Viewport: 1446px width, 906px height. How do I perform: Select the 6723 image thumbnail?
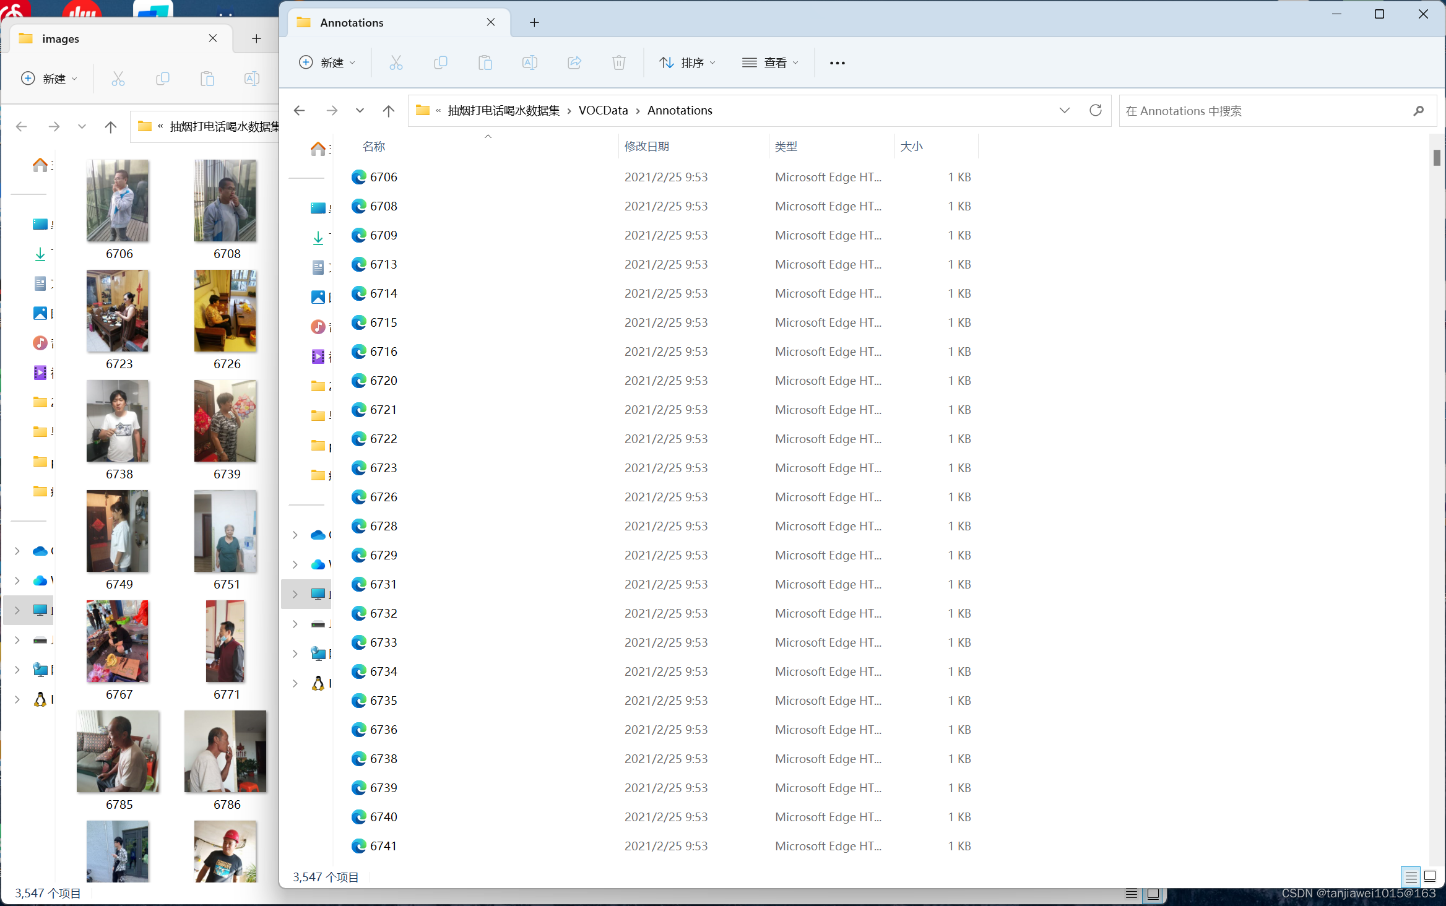click(118, 311)
